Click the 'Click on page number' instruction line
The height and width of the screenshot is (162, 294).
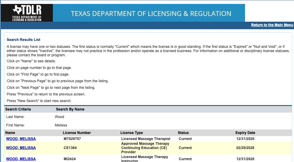click(39, 68)
